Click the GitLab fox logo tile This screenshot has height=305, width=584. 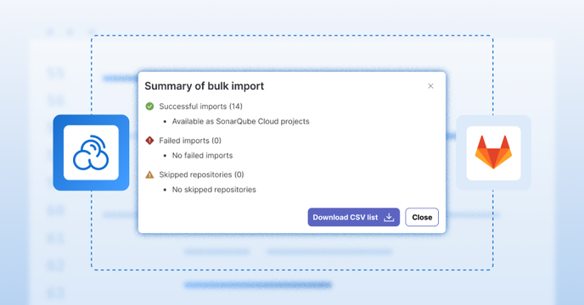click(493, 152)
